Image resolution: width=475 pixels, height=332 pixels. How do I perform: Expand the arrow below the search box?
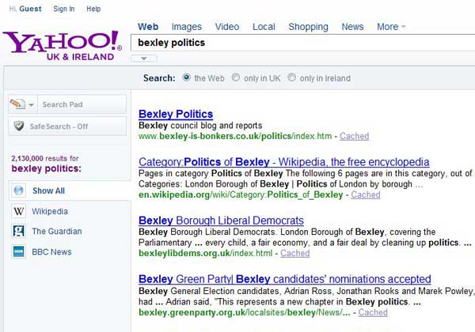143,58
